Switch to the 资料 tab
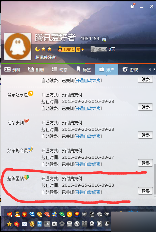156x232 pixels. click(x=12, y=69)
